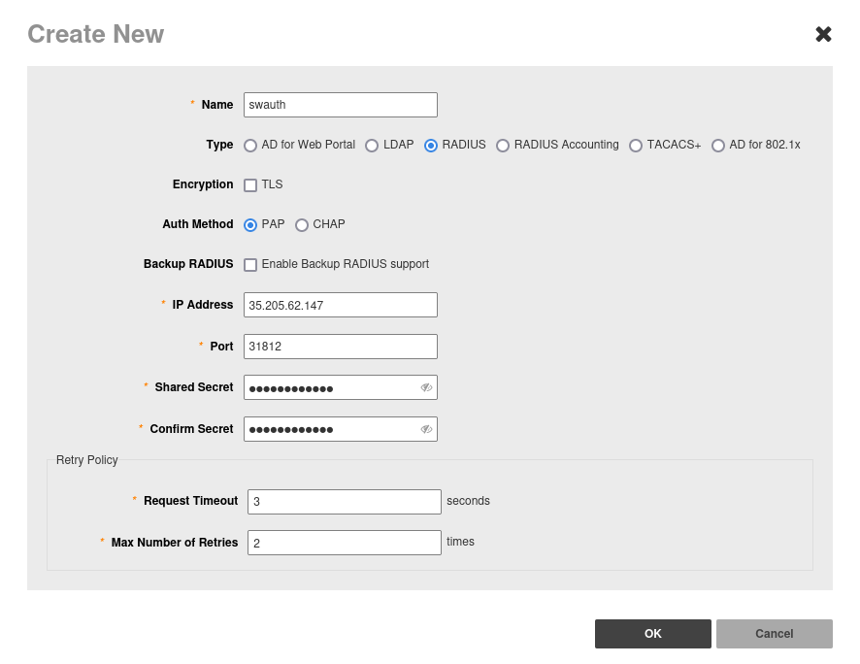Select AD for Web Portal type
The width and height of the screenshot is (860, 664).
click(x=250, y=146)
